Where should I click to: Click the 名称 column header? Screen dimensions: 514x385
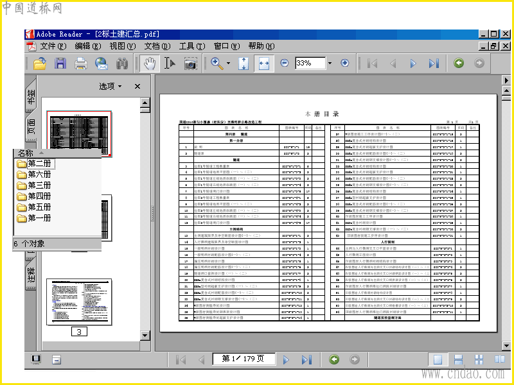[57, 153]
